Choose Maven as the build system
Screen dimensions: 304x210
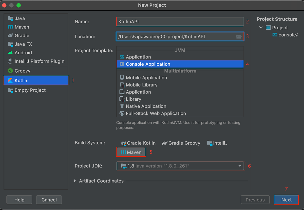click(131, 152)
